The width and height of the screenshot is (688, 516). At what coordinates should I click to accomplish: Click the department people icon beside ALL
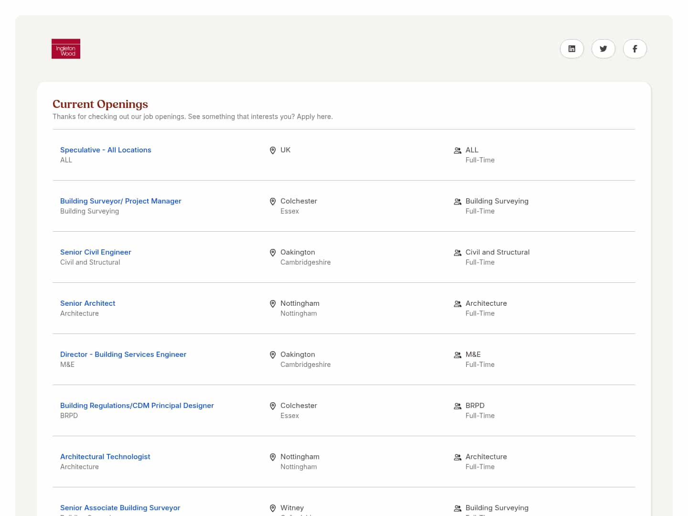(457, 150)
